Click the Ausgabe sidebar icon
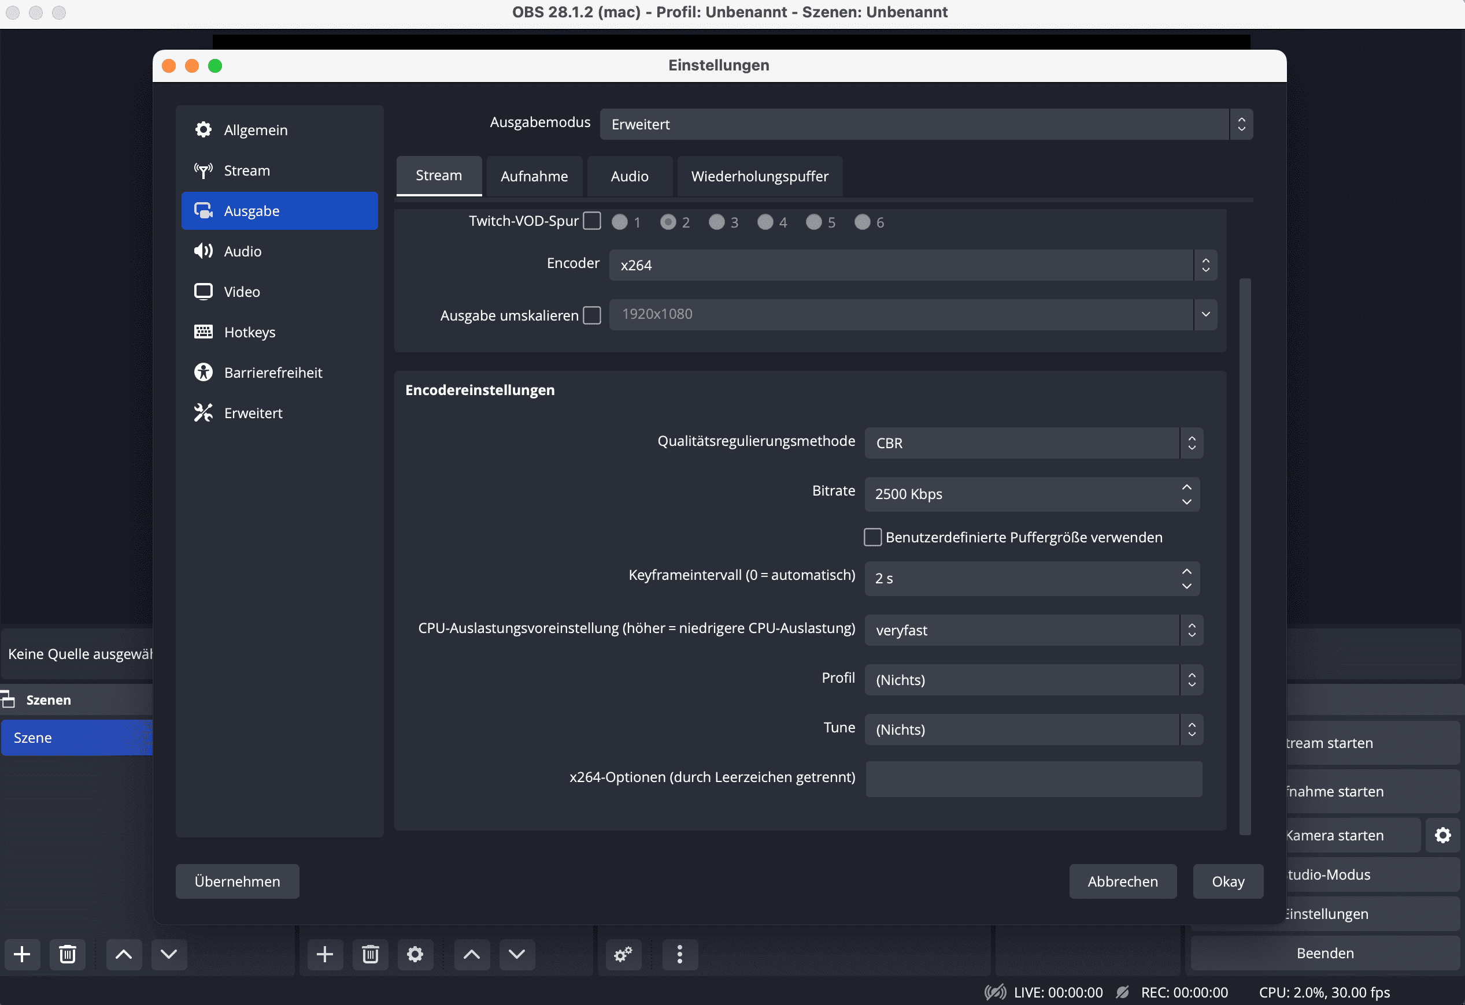The width and height of the screenshot is (1465, 1005). click(205, 211)
